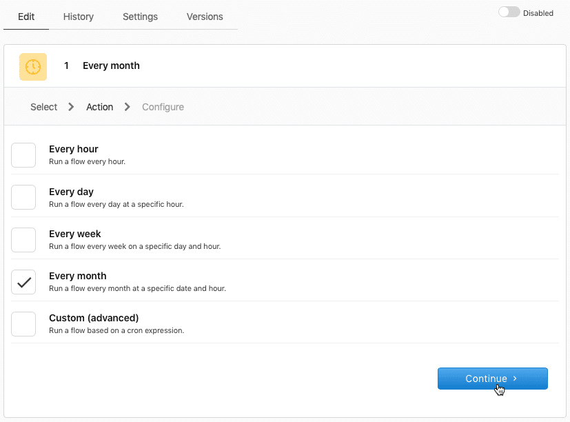Click the orange clock trigger icon
The height and width of the screenshot is (422, 570).
33,66
